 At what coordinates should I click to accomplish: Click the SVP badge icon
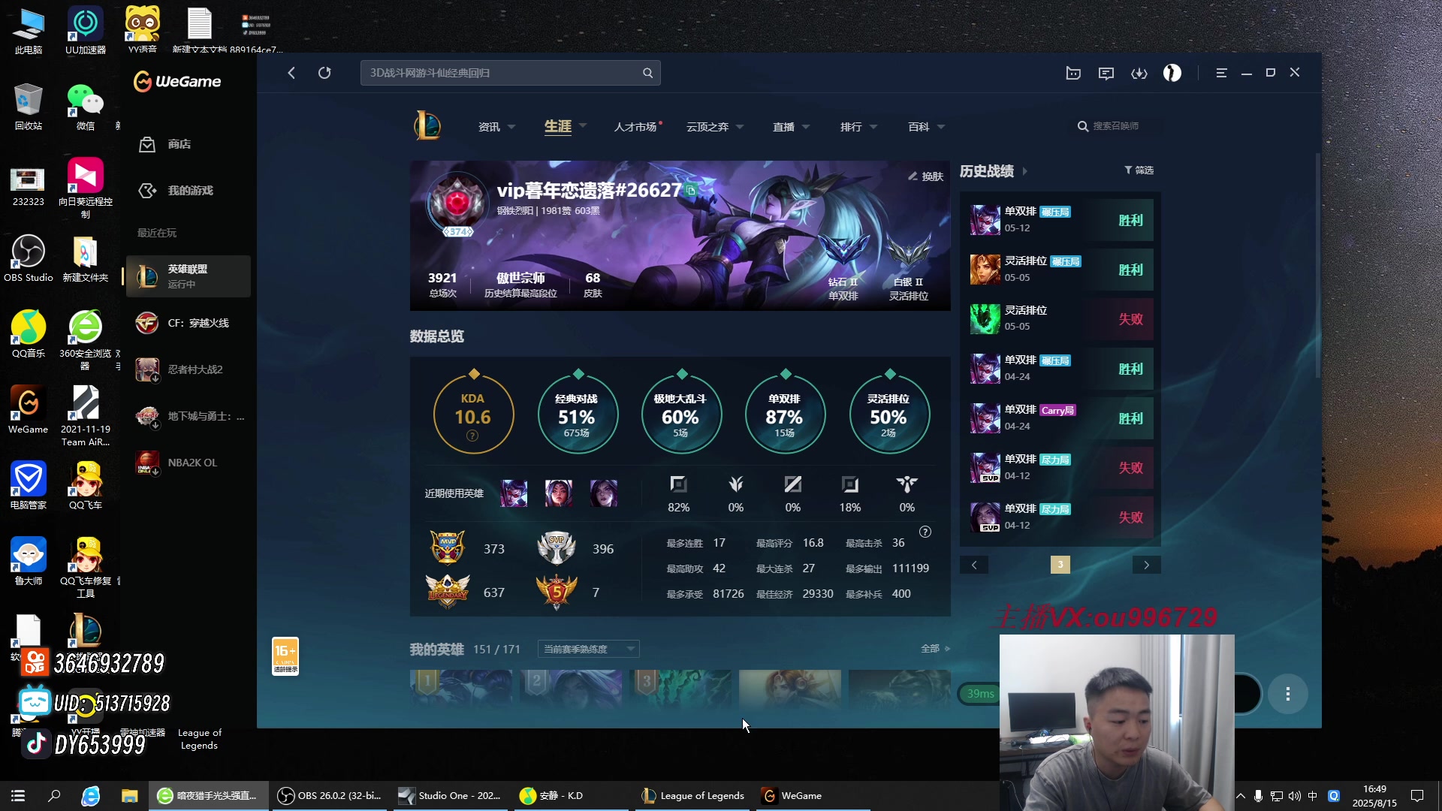557,547
